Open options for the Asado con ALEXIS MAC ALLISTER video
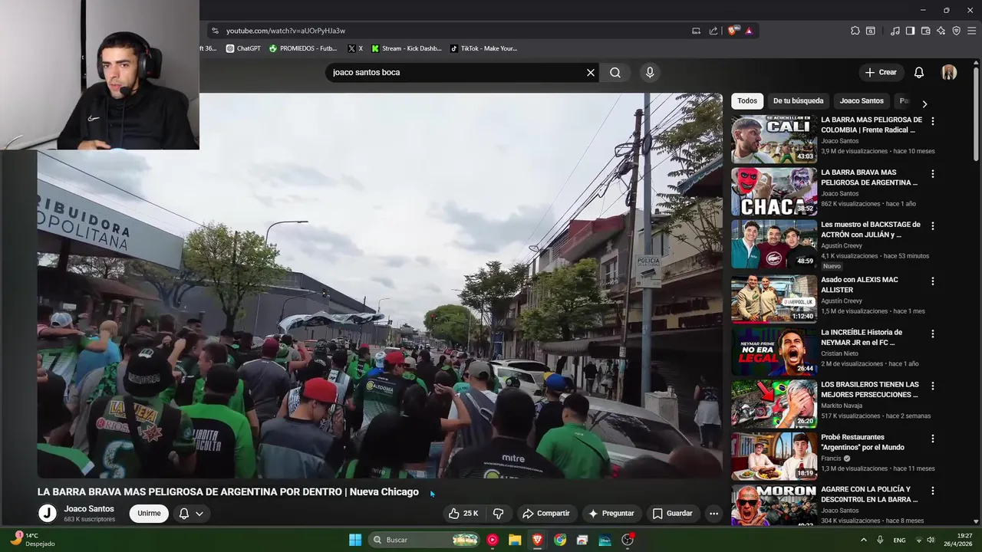Viewport: 982px width, 552px height. [x=933, y=281]
